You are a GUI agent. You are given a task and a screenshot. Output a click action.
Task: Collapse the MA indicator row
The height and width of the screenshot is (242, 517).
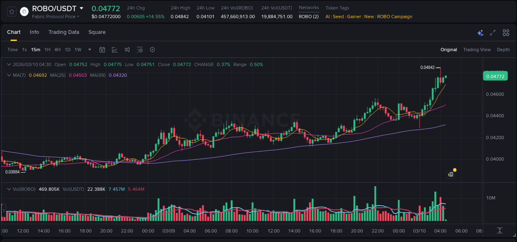pos(9,75)
